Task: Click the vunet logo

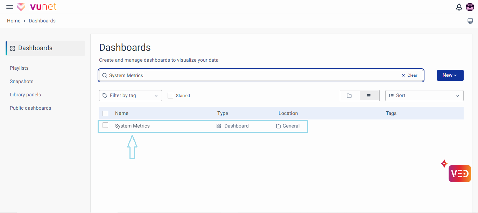Action: click(37, 7)
